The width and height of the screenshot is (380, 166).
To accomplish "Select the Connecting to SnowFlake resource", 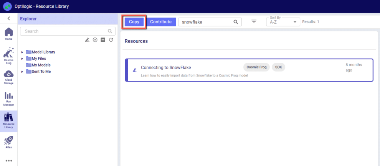I will (249, 70).
